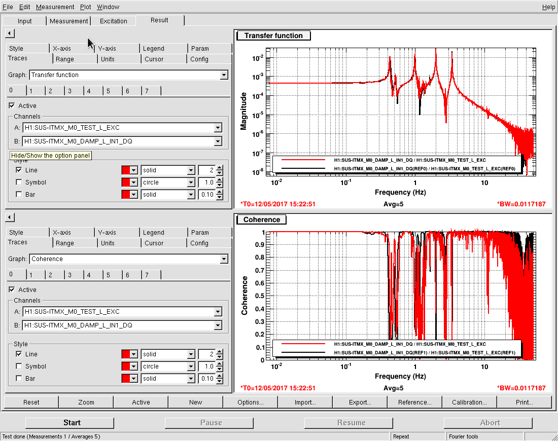Open the Measurement menu

point(55,7)
